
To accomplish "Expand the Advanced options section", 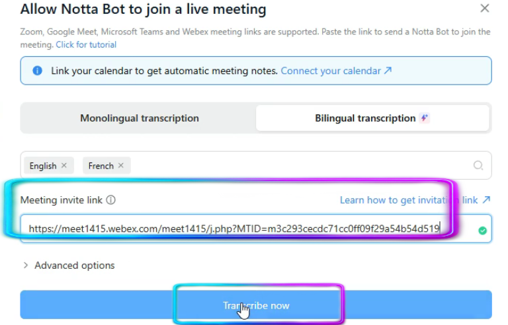I will [x=74, y=266].
